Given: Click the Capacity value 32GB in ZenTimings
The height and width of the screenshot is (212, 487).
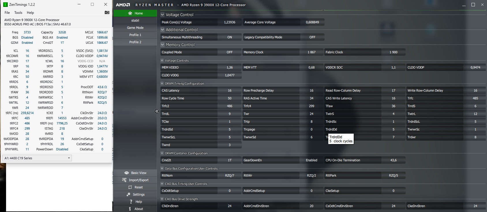Looking at the screenshot, I should click(62, 32).
